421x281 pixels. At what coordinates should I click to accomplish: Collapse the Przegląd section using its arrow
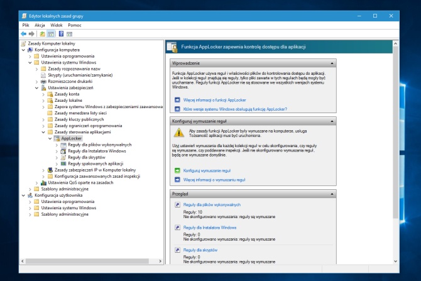(x=332, y=195)
